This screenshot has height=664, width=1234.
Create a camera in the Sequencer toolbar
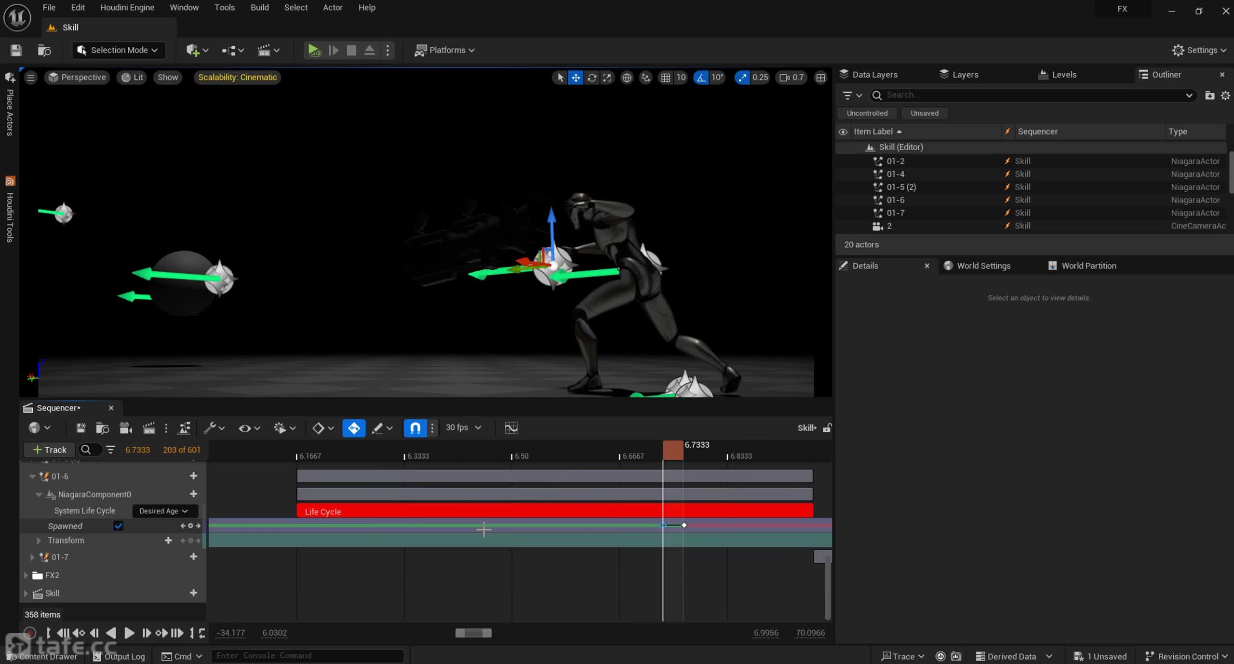[125, 428]
